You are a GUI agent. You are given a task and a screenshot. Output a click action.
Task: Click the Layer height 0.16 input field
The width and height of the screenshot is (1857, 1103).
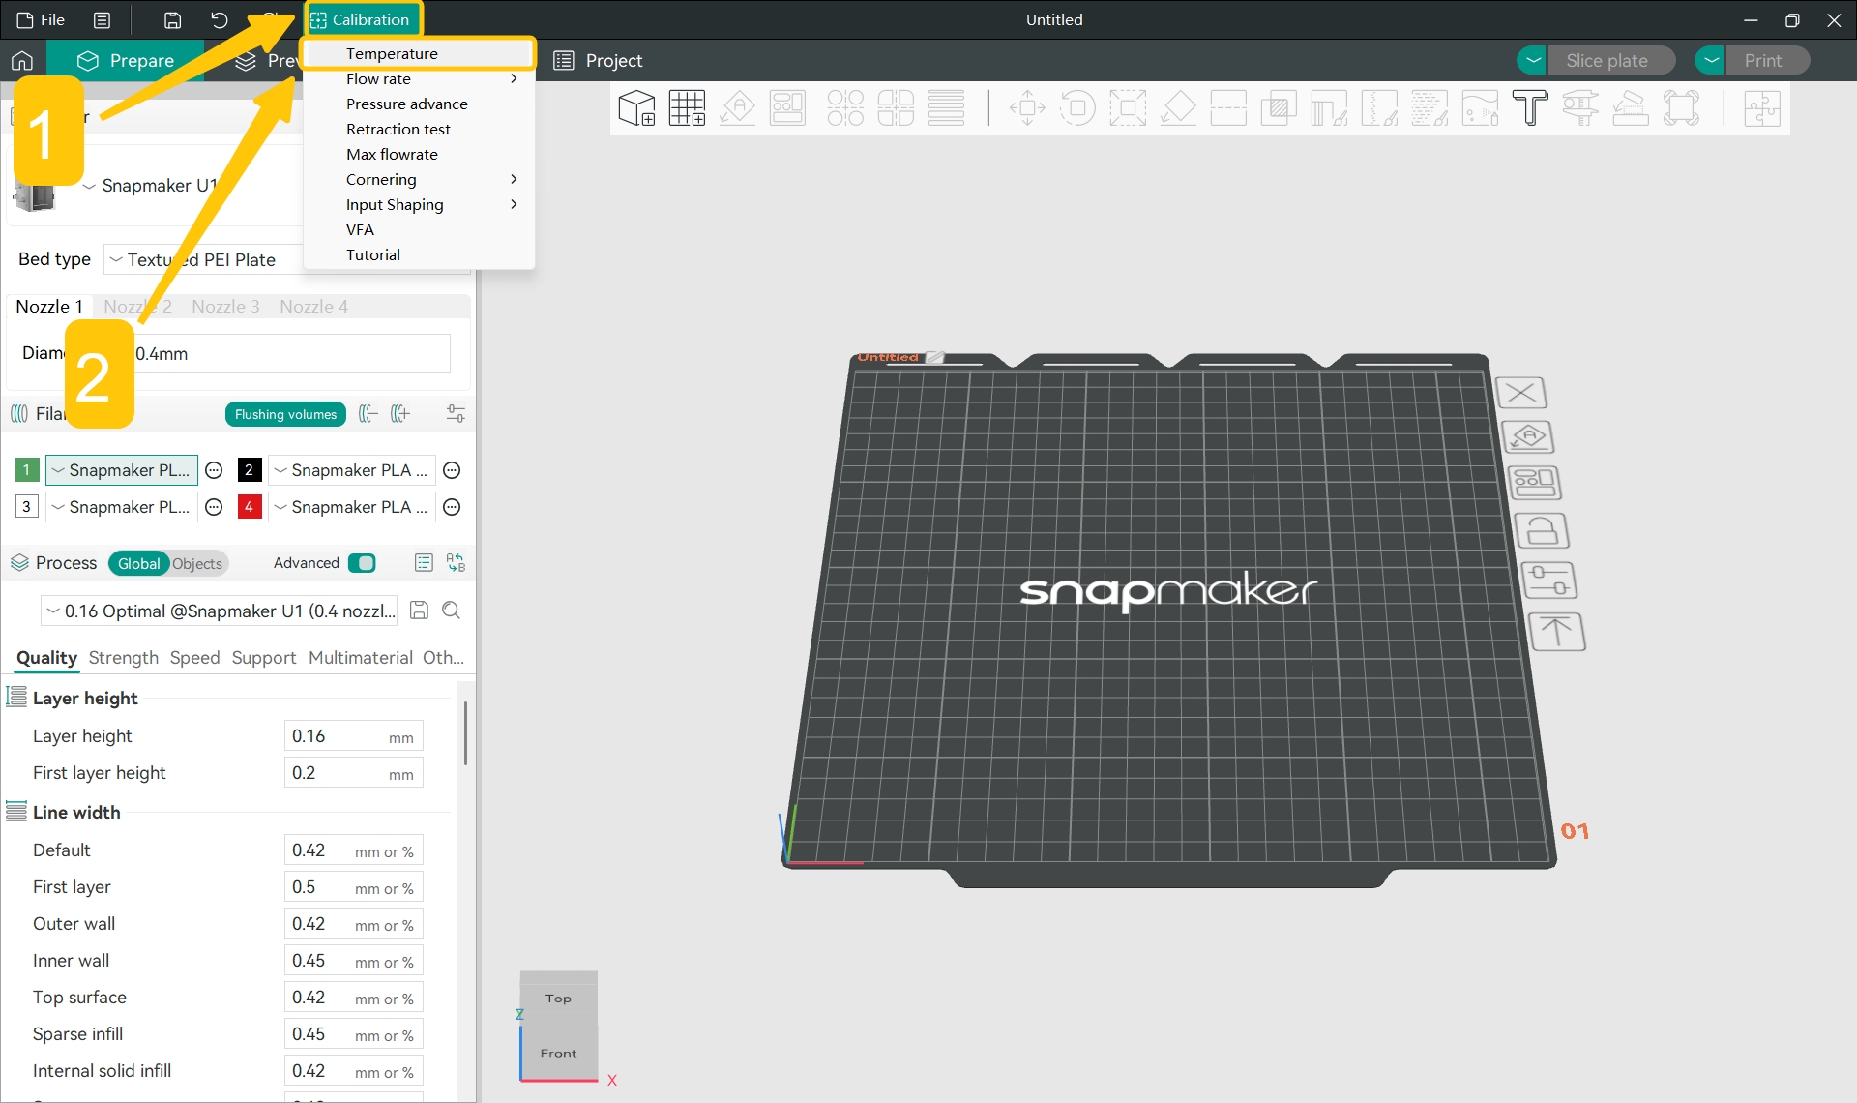coord(353,736)
